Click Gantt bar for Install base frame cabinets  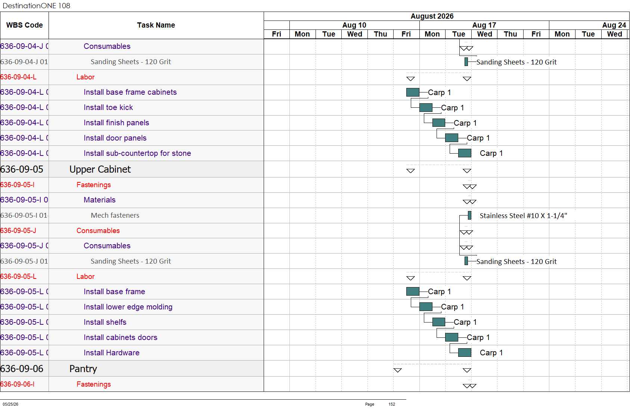[x=413, y=92]
